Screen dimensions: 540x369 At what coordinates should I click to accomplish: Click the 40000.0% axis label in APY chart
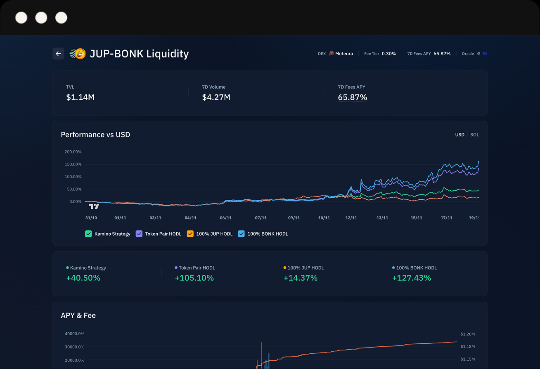coord(74,334)
